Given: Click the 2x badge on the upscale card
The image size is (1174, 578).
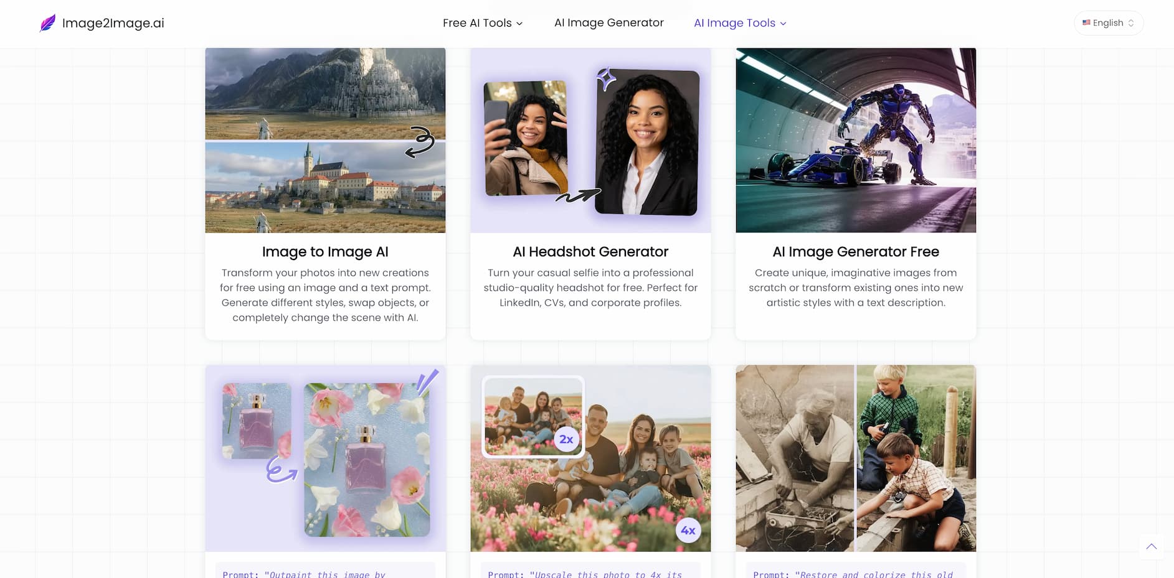Looking at the screenshot, I should point(566,439).
